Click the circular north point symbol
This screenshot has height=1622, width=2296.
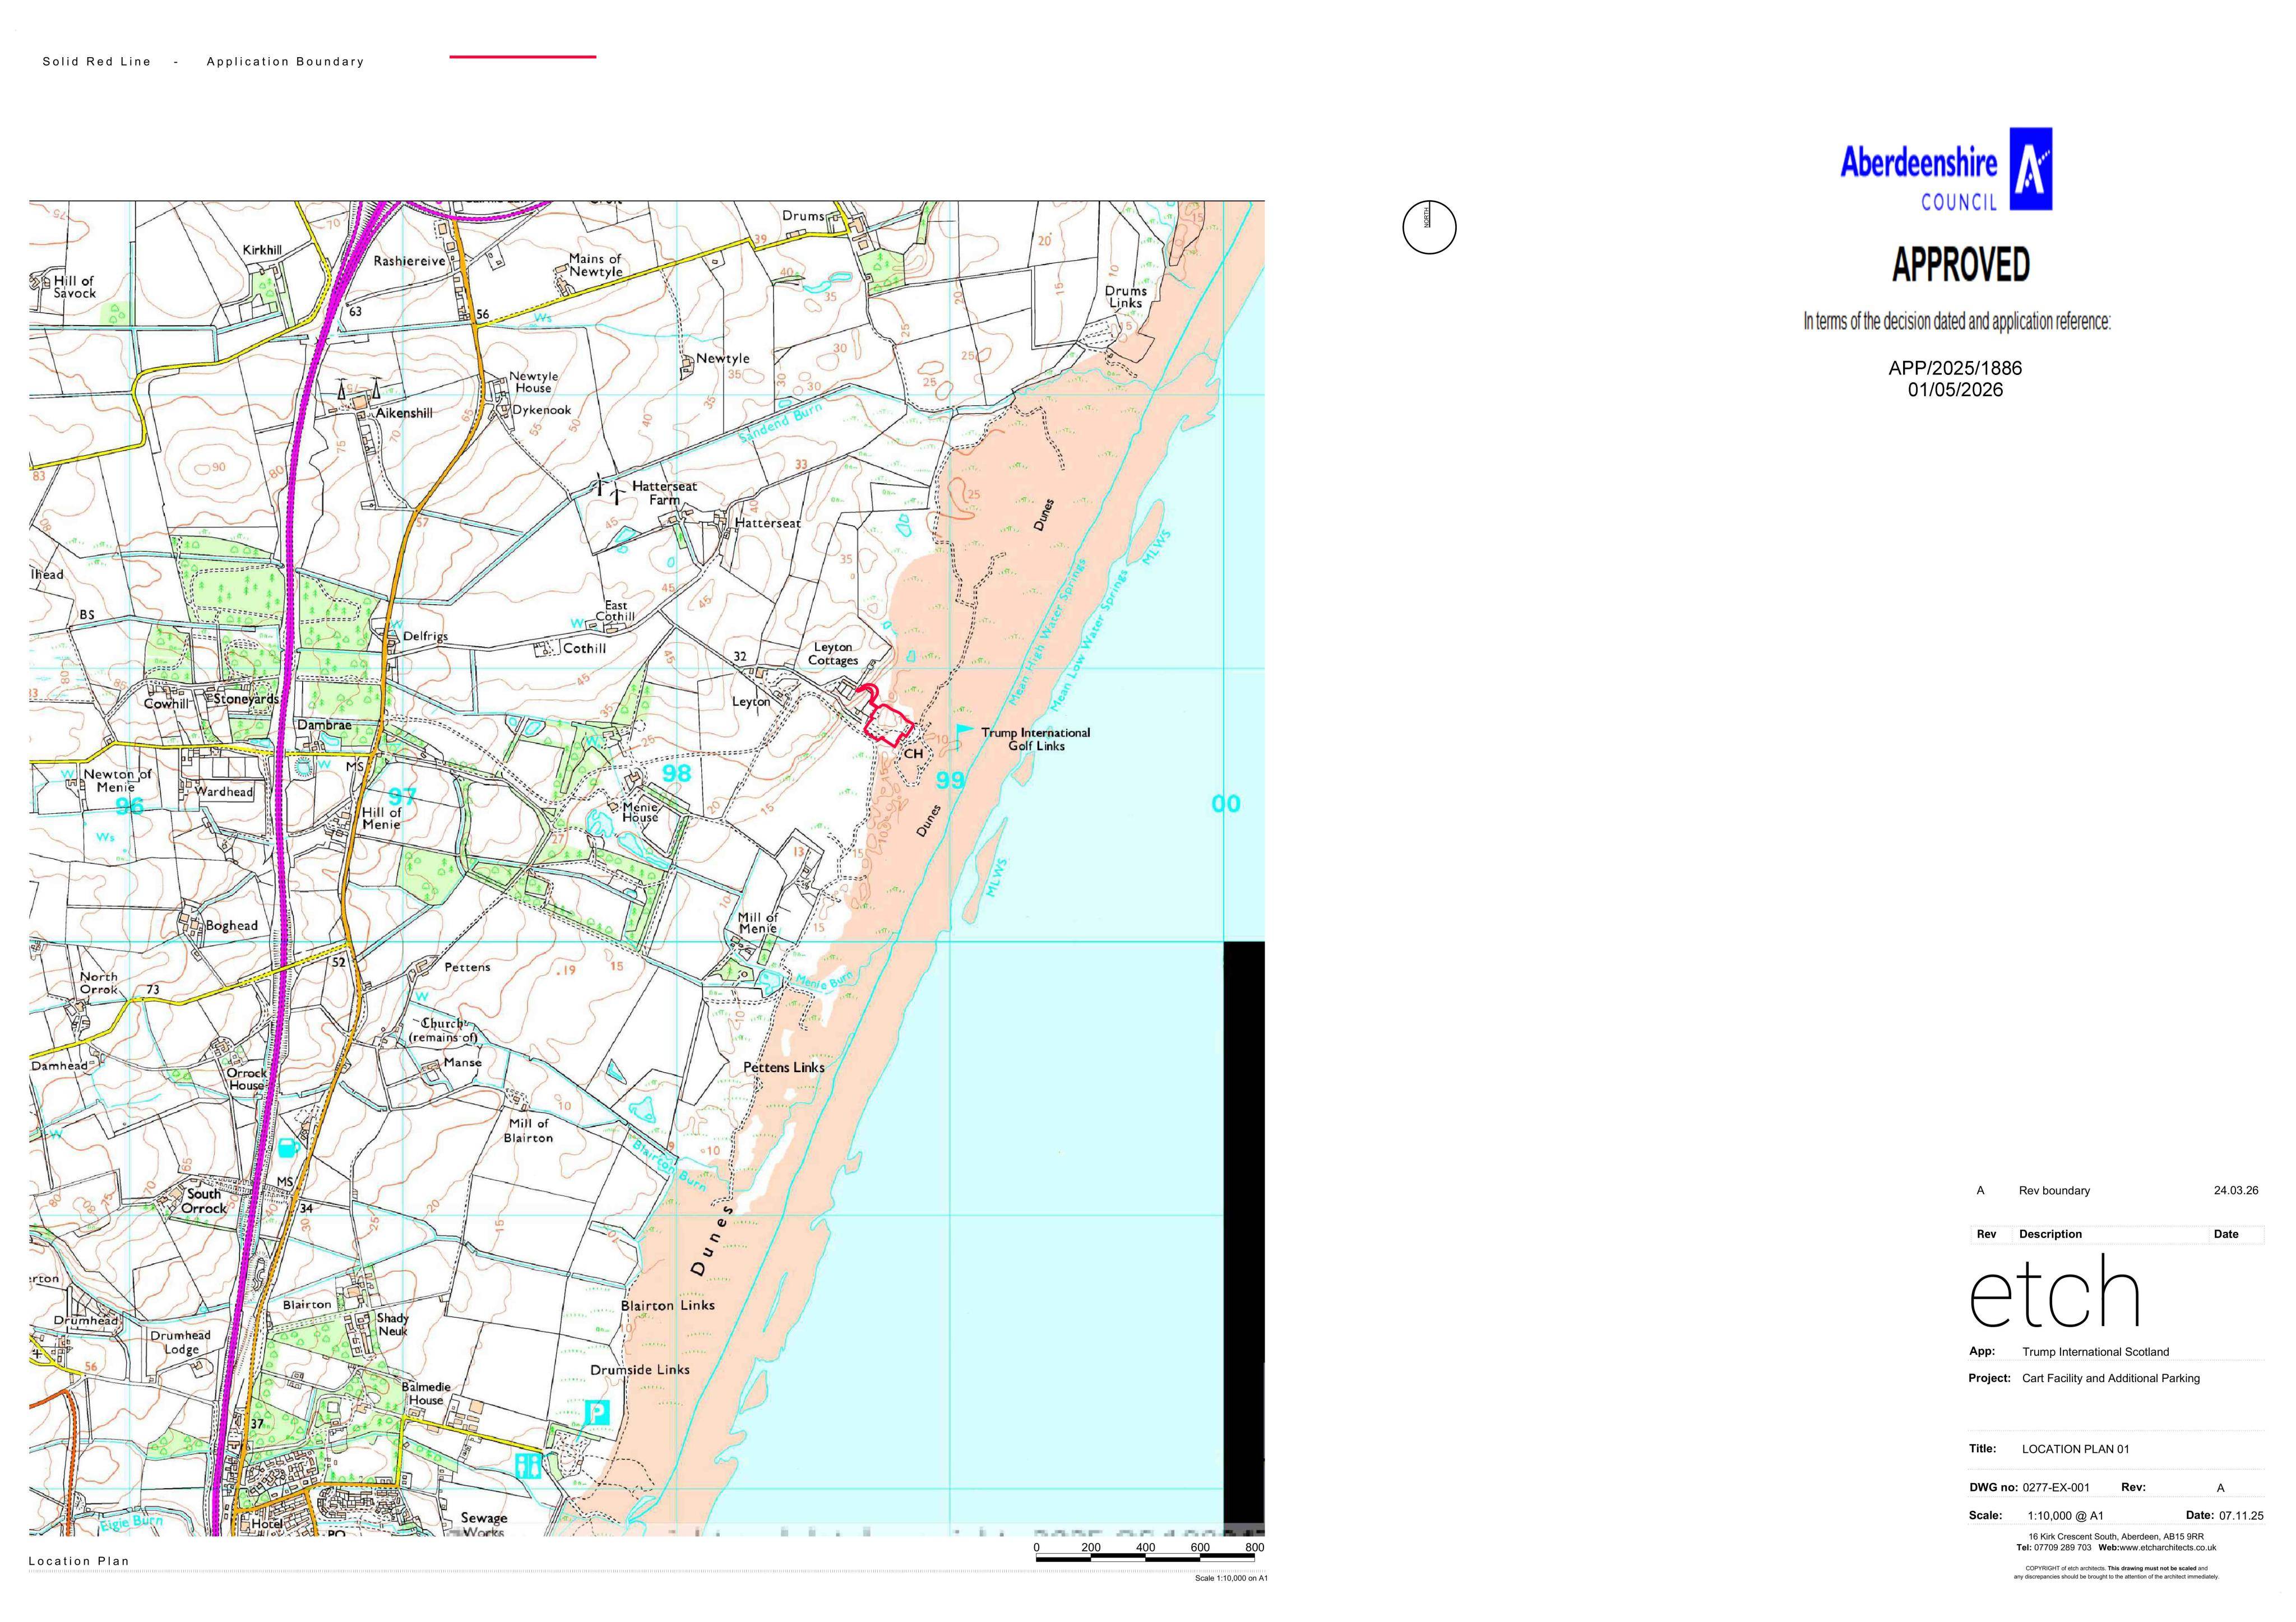click(x=1429, y=227)
